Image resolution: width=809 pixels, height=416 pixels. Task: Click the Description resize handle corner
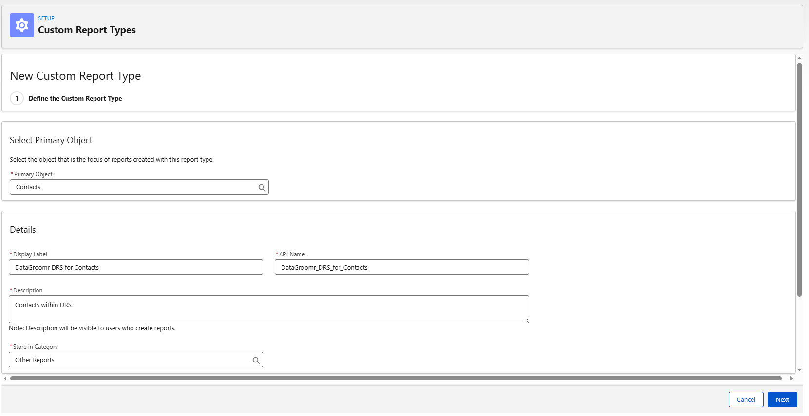[x=527, y=320]
